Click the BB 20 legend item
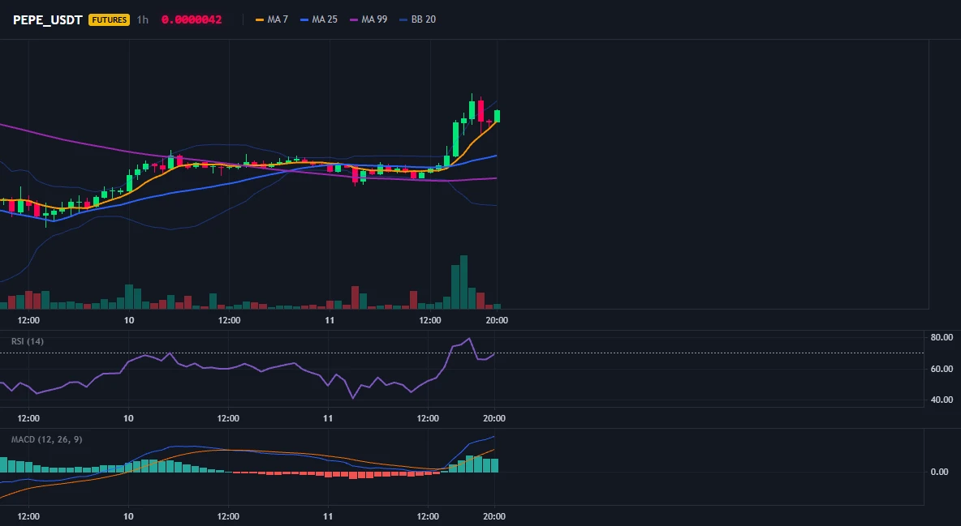This screenshot has width=961, height=526. pyautogui.click(x=417, y=19)
